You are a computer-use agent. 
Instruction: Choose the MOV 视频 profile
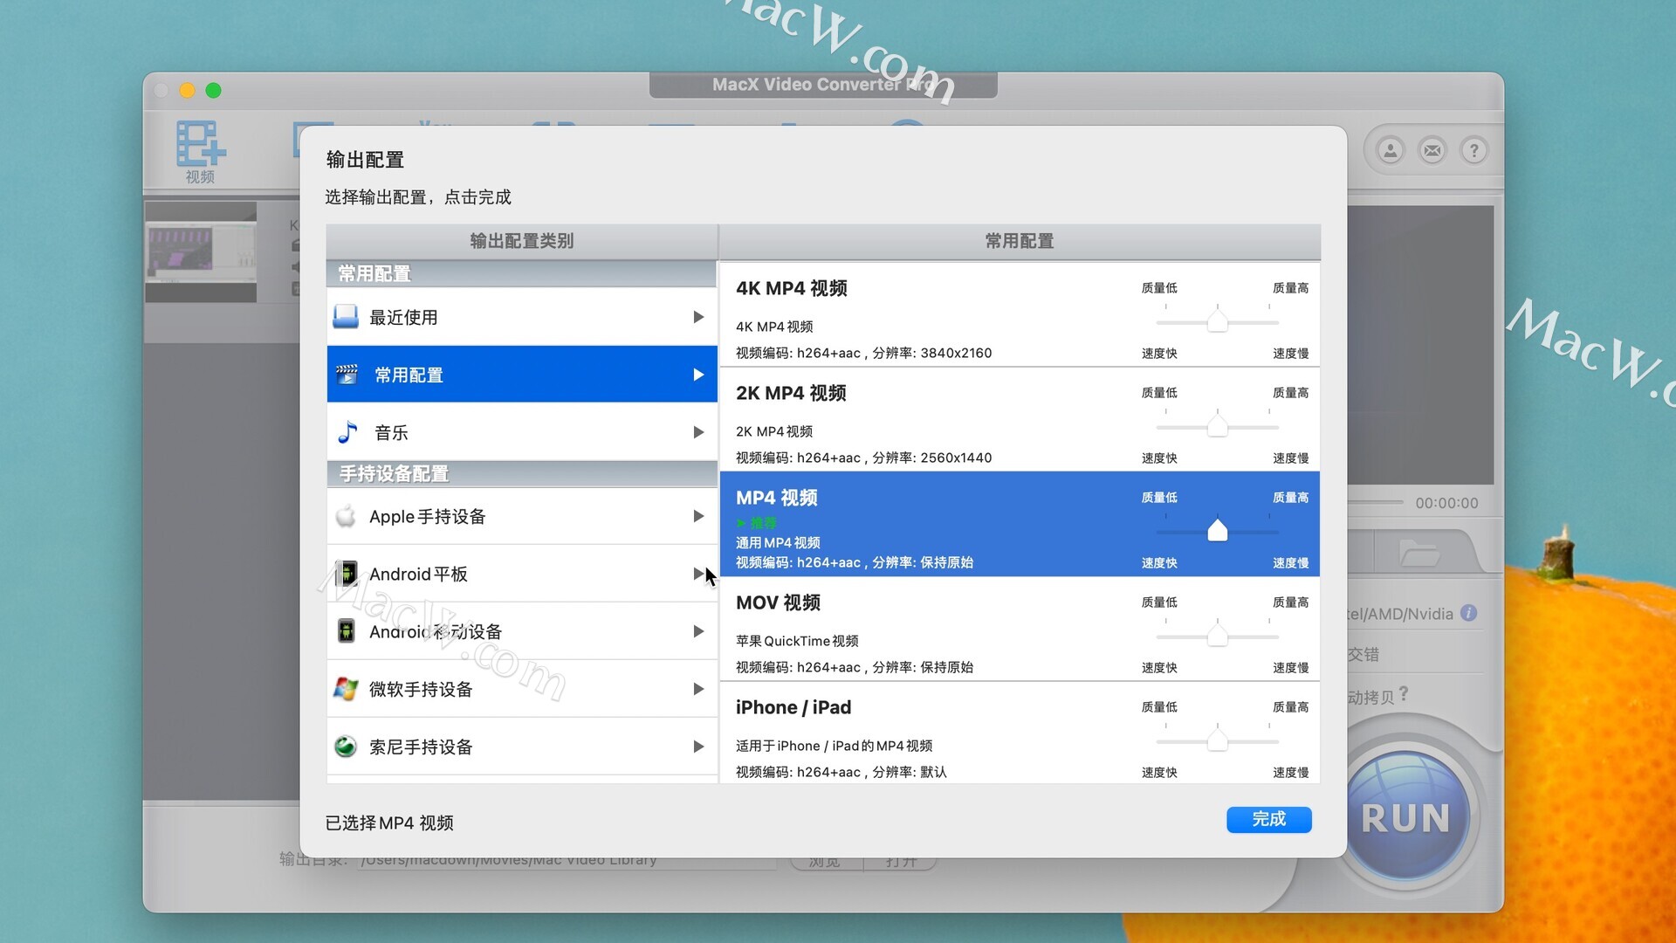1020,629
